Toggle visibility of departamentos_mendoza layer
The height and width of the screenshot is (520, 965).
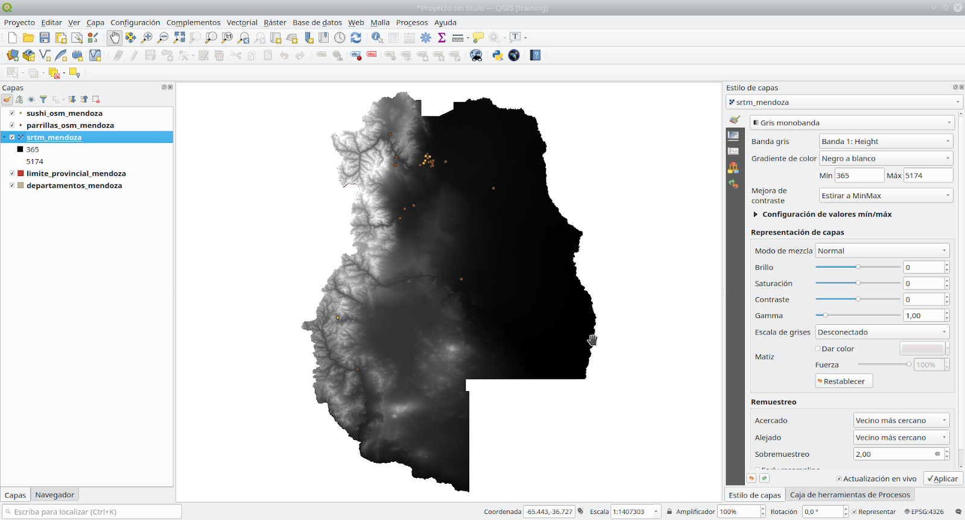pyautogui.click(x=12, y=186)
